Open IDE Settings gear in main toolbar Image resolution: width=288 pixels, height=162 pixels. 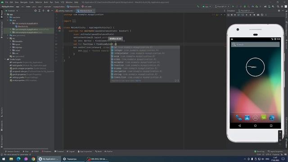click(282, 6)
